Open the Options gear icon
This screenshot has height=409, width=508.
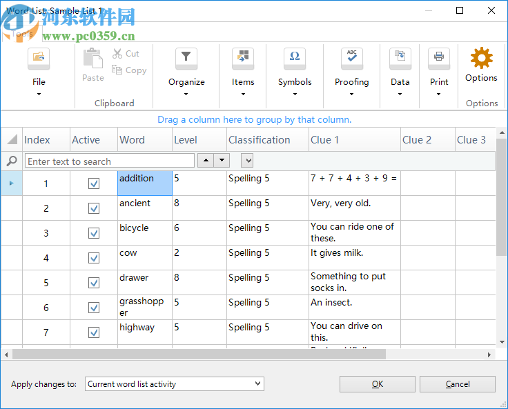(482, 58)
